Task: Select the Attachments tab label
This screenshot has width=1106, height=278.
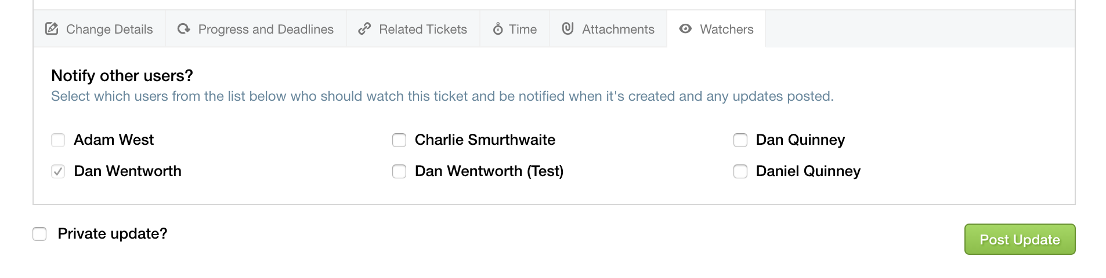Action: coord(618,29)
